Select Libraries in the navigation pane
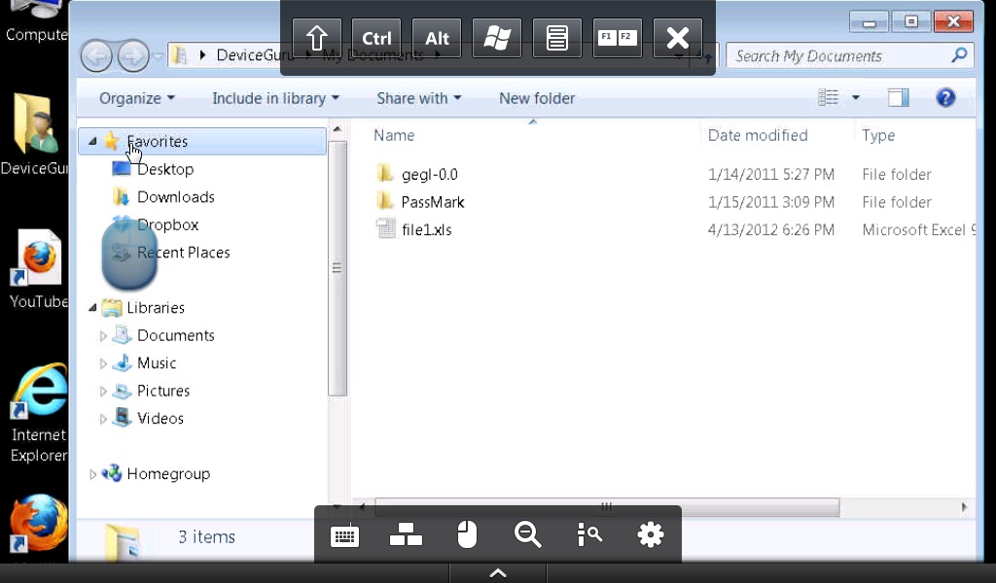 click(155, 308)
